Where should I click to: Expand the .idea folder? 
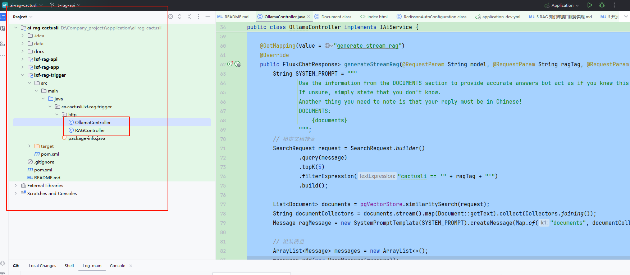23,35
